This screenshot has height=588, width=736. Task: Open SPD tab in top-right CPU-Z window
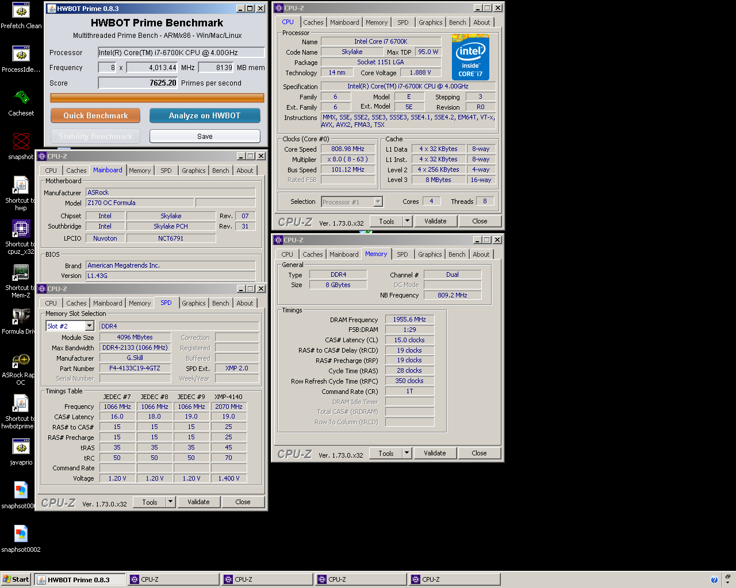(403, 22)
